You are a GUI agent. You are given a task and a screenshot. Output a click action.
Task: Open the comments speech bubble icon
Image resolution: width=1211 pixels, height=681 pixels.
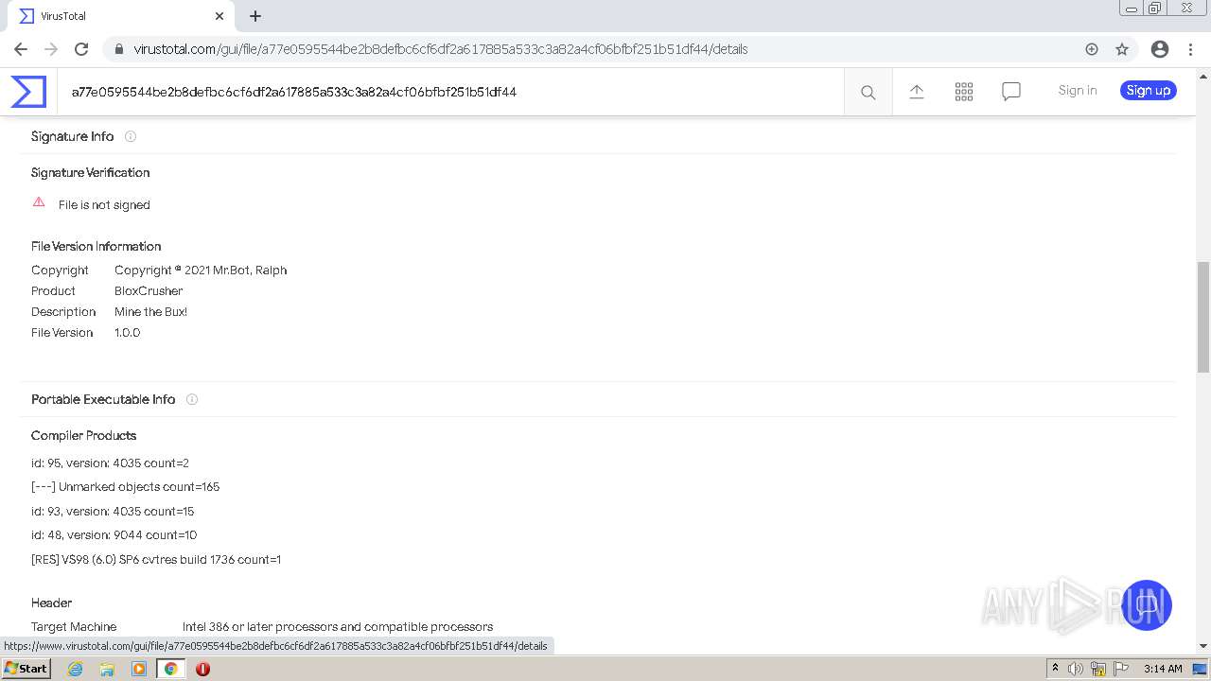tap(1011, 91)
